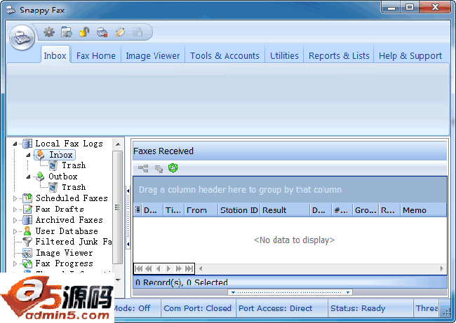The width and height of the screenshot is (456, 323).
Task: Click the fax log document icon in quick toolbar
Action: pos(67,32)
